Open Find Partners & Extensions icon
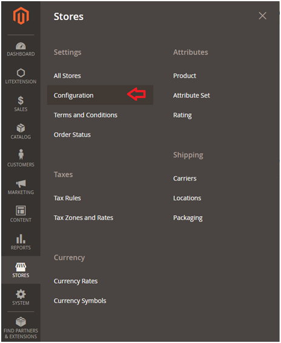Screen dimensions: 281x343 [21, 322]
